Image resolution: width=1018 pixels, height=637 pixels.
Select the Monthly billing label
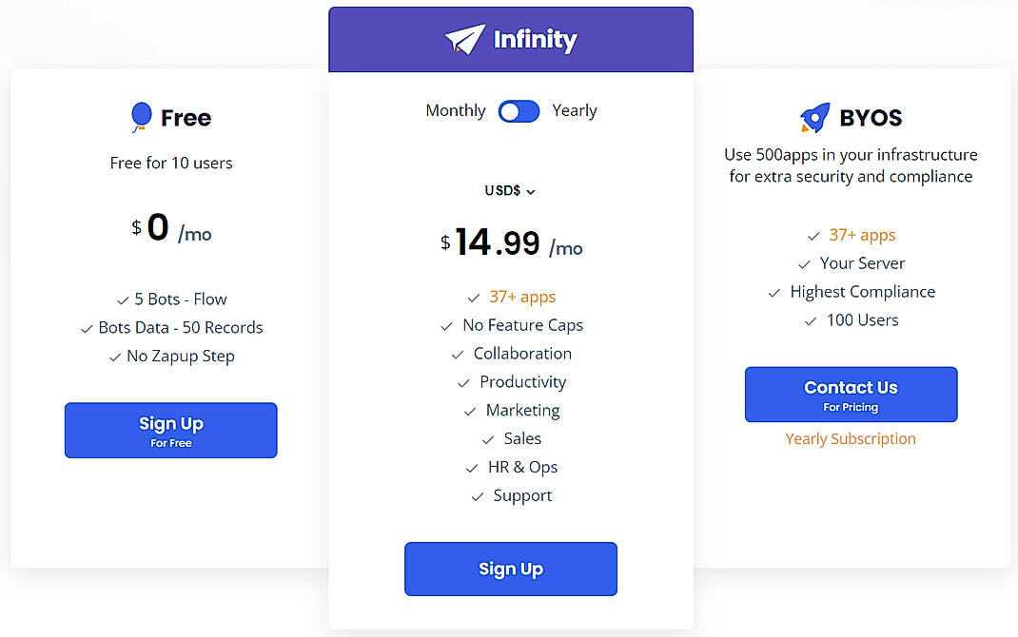point(455,110)
